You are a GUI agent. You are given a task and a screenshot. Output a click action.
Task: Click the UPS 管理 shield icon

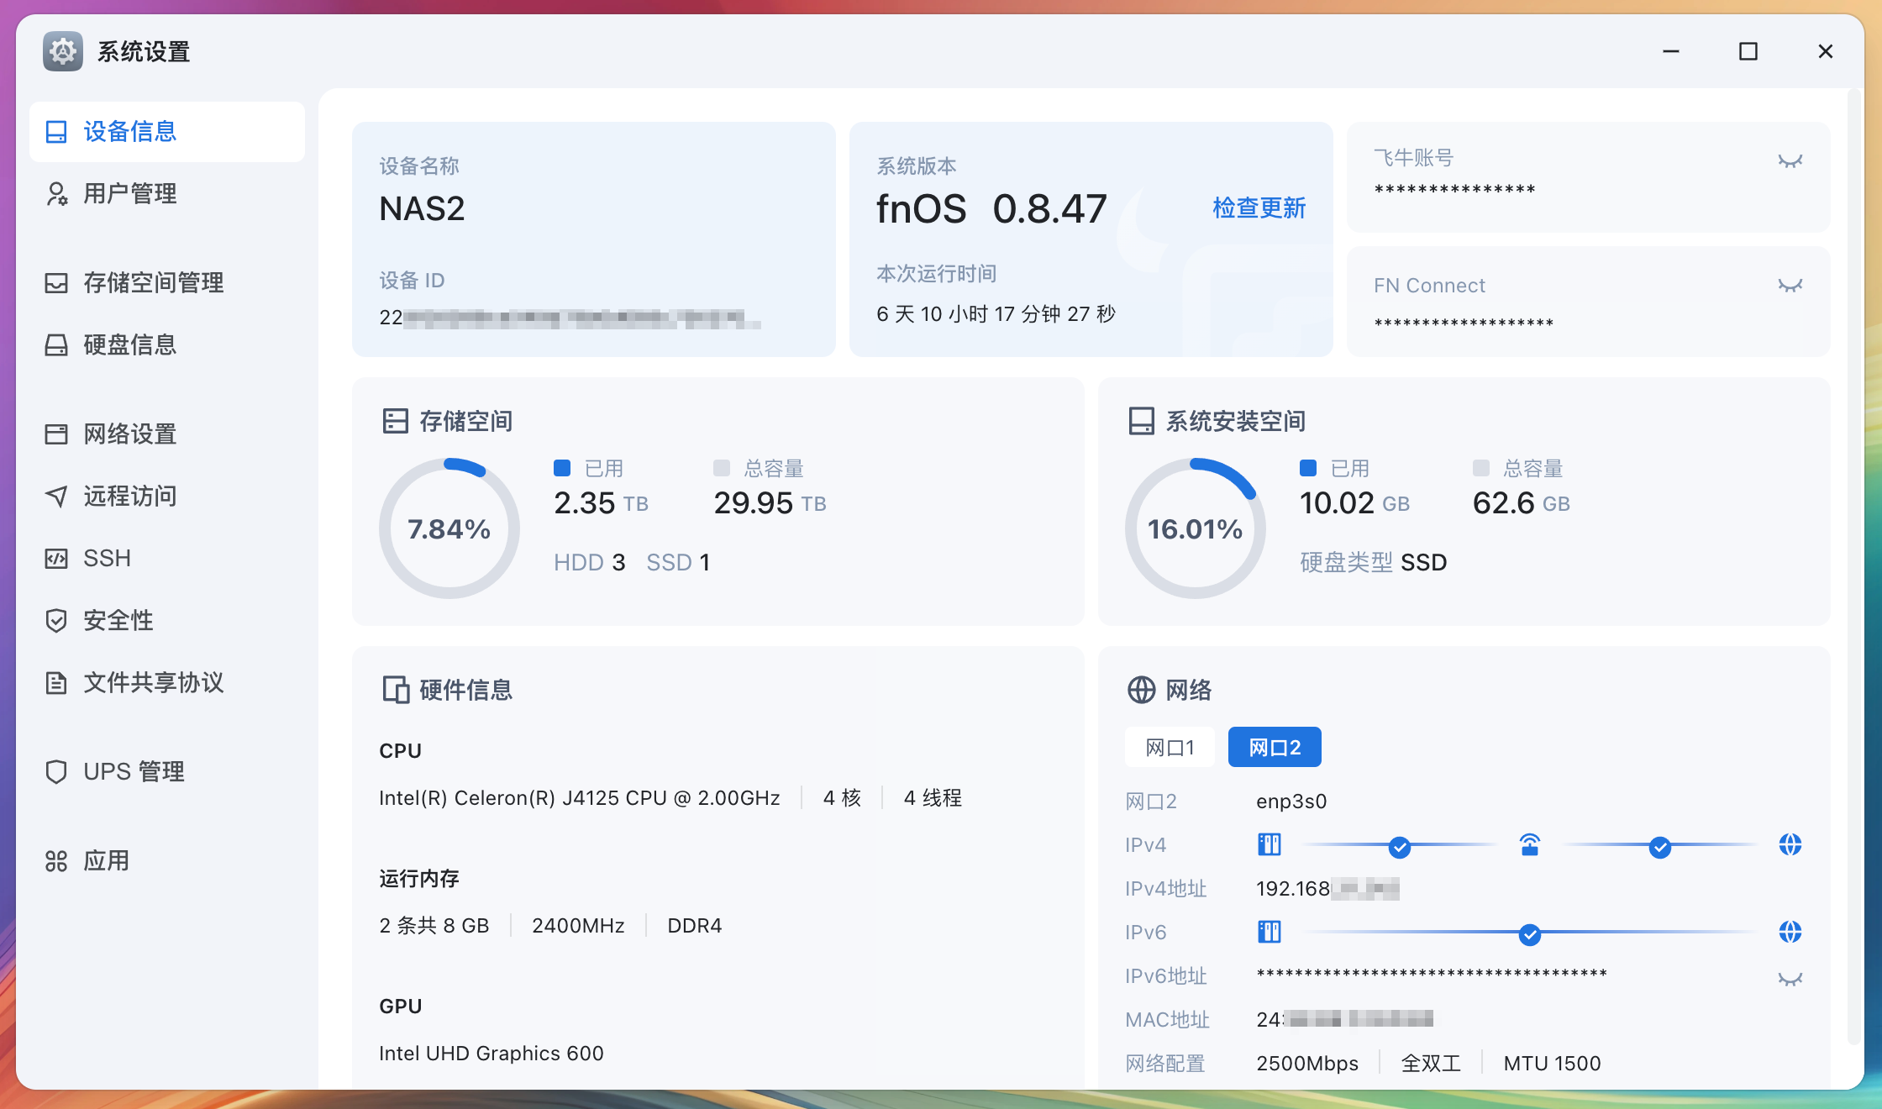click(x=56, y=772)
